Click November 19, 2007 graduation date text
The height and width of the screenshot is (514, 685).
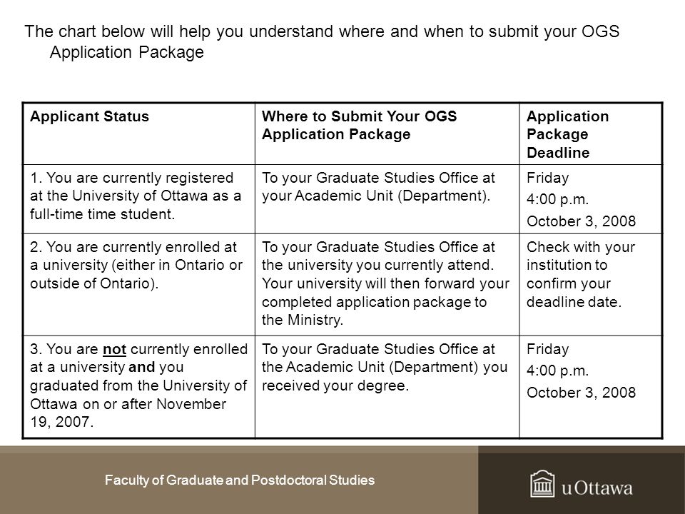pos(128,413)
